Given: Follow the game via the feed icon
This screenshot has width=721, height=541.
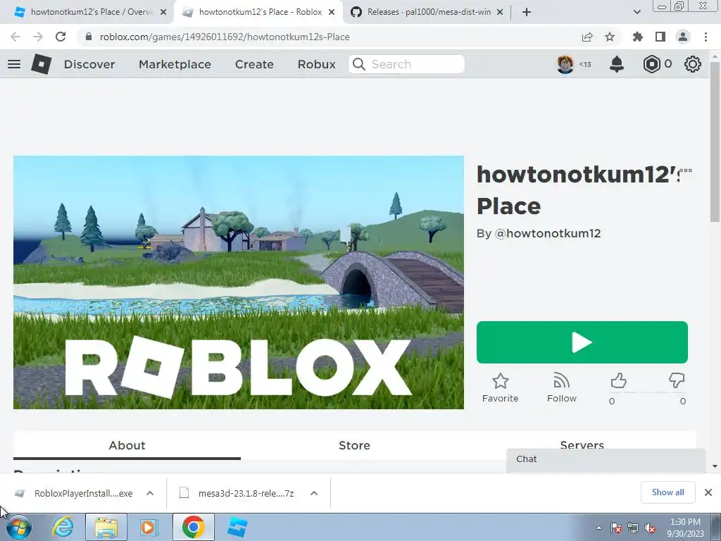Looking at the screenshot, I should [561, 381].
